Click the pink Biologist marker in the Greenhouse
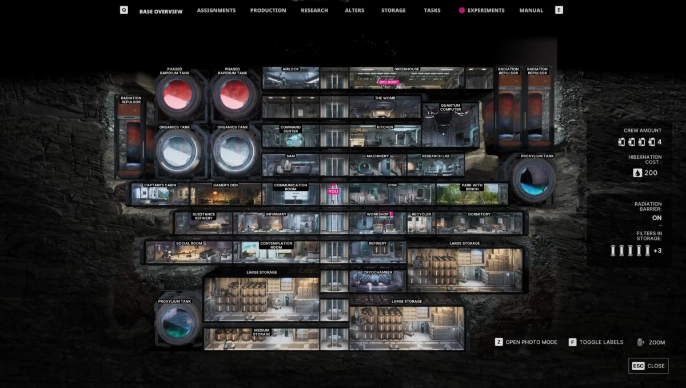686x388 pixels. [x=389, y=82]
